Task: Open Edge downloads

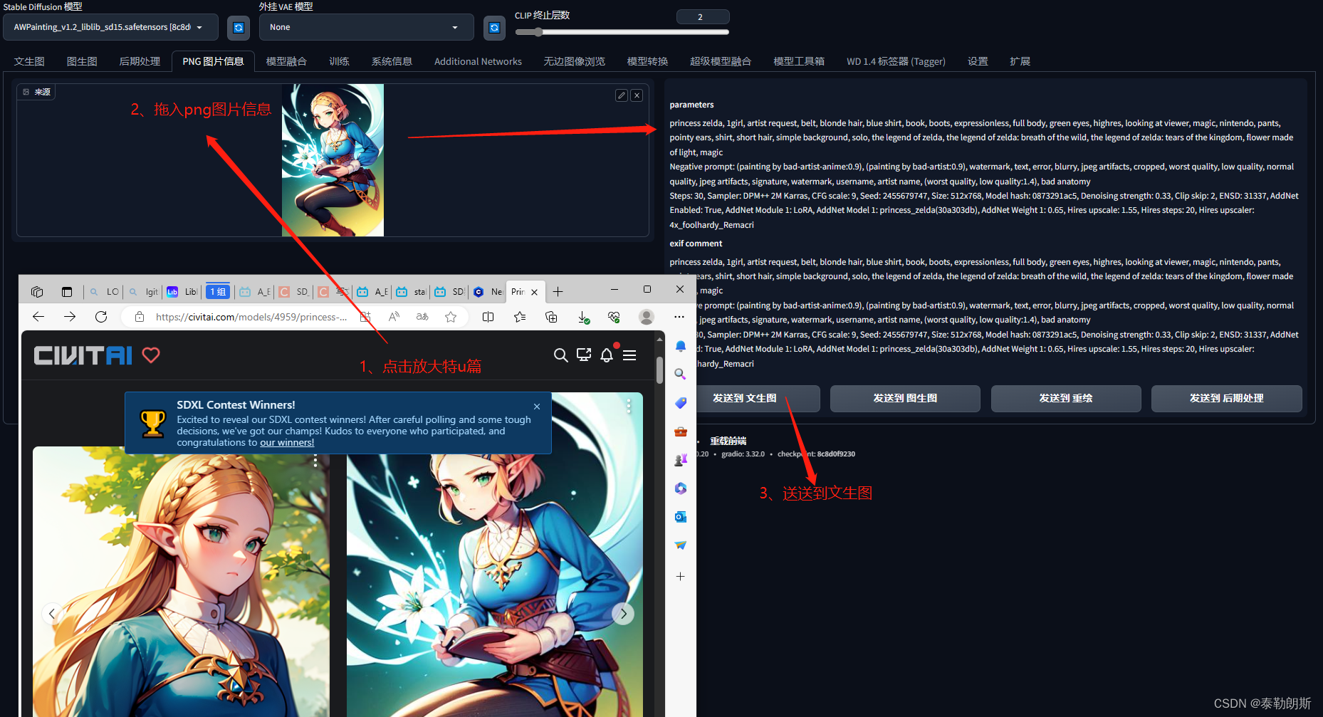Action: click(x=583, y=317)
